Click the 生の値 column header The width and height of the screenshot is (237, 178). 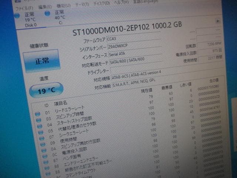point(214,80)
